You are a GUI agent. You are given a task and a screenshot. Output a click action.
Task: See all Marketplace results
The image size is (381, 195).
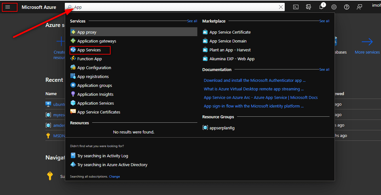324,21
